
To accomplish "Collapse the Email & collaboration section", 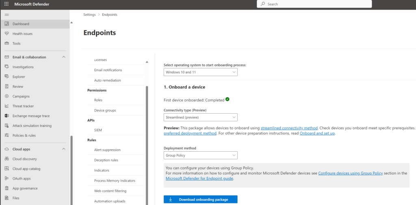I will click(x=64, y=57).
